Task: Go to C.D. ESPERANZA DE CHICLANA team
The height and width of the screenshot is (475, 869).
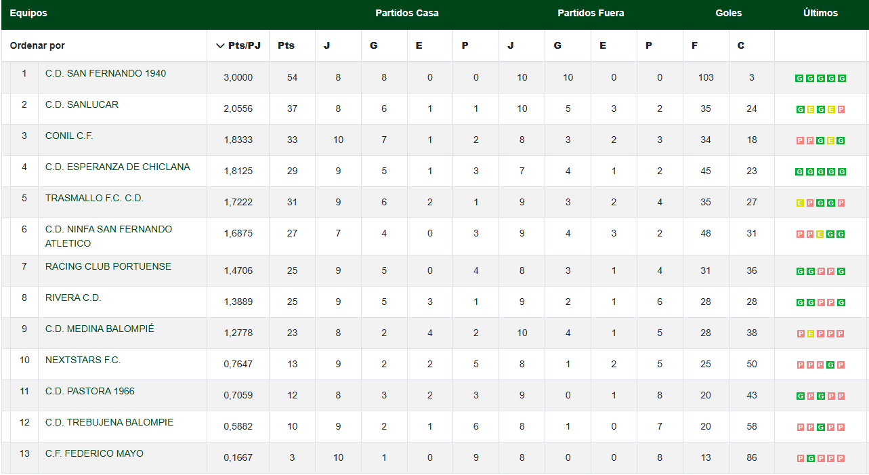Action: (117, 167)
